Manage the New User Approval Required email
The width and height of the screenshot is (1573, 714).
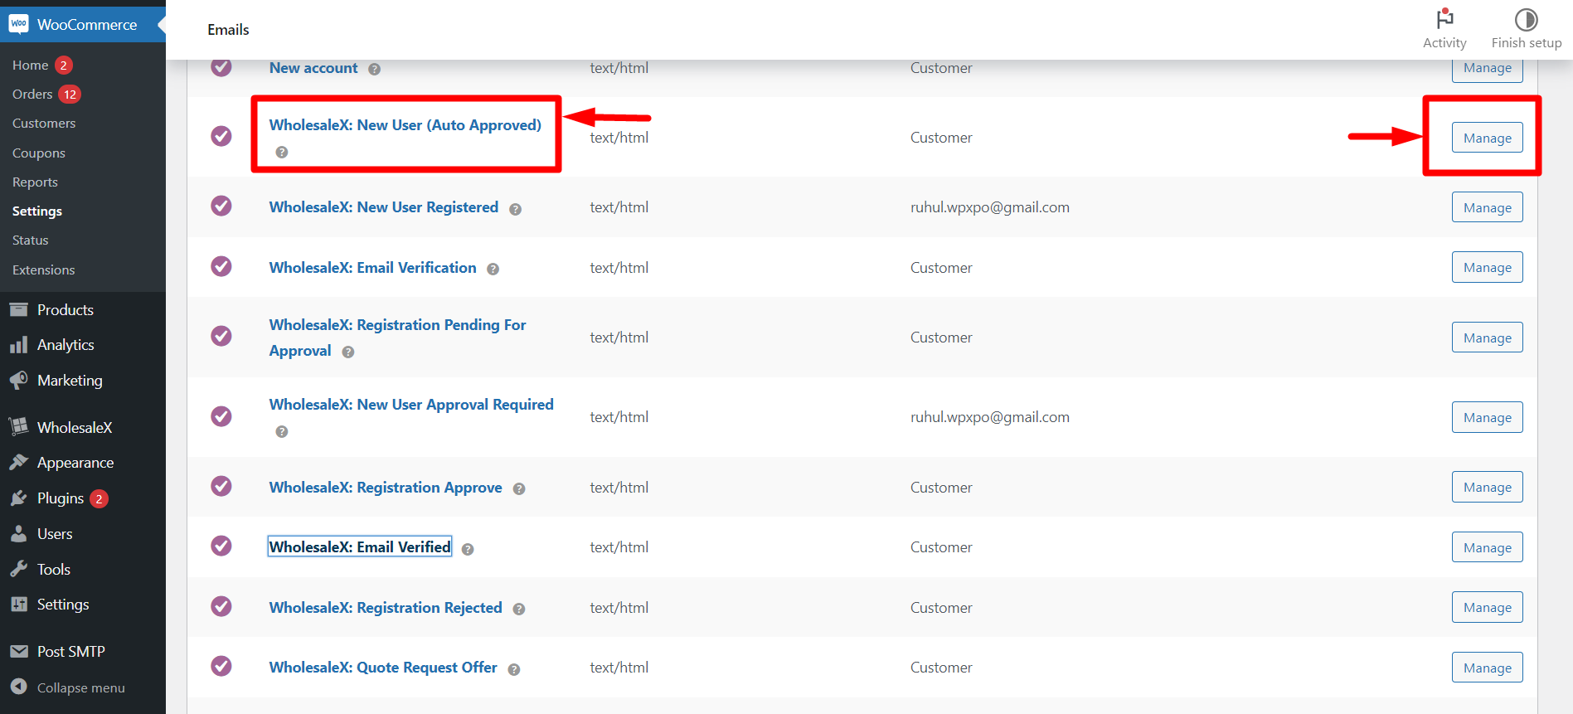(1487, 417)
